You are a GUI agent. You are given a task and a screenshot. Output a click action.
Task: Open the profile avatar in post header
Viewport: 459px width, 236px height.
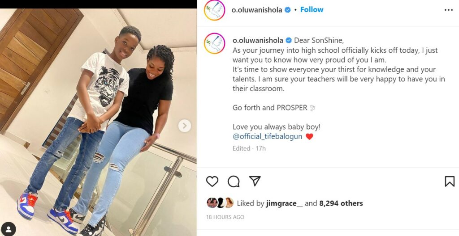click(215, 10)
